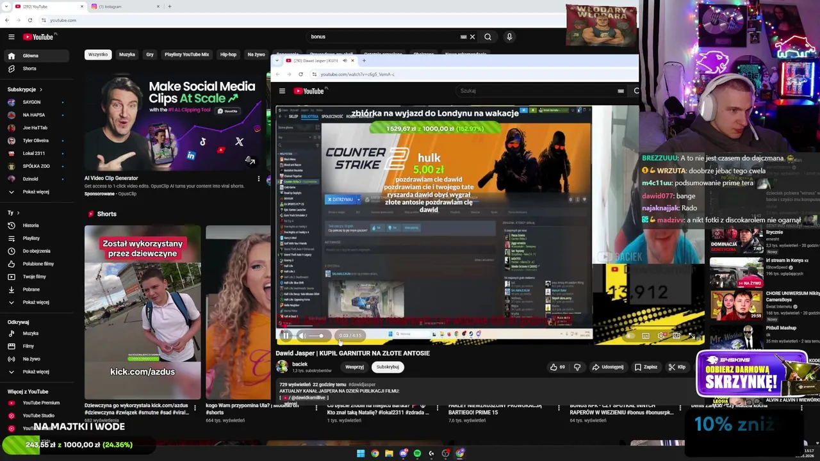The image size is (820, 461).
Task: Open Spotify from the taskbar
Action: (x=417, y=454)
